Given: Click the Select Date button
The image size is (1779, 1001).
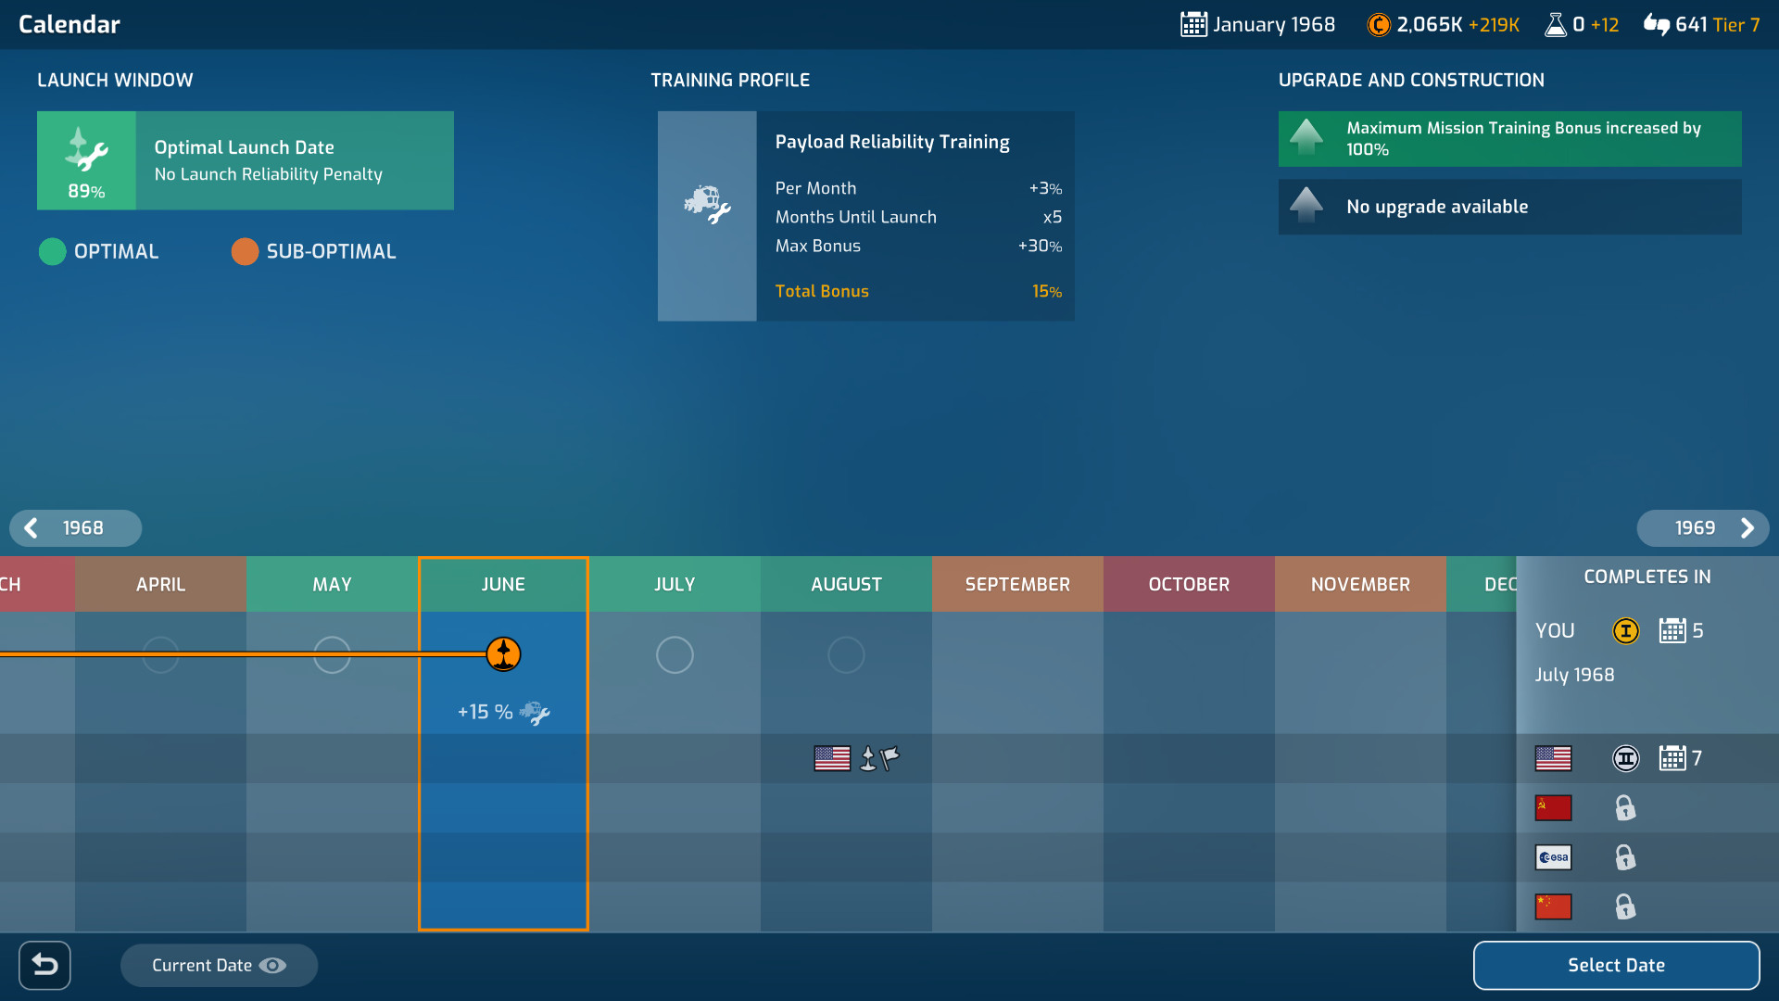Looking at the screenshot, I should pos(1615,966).
